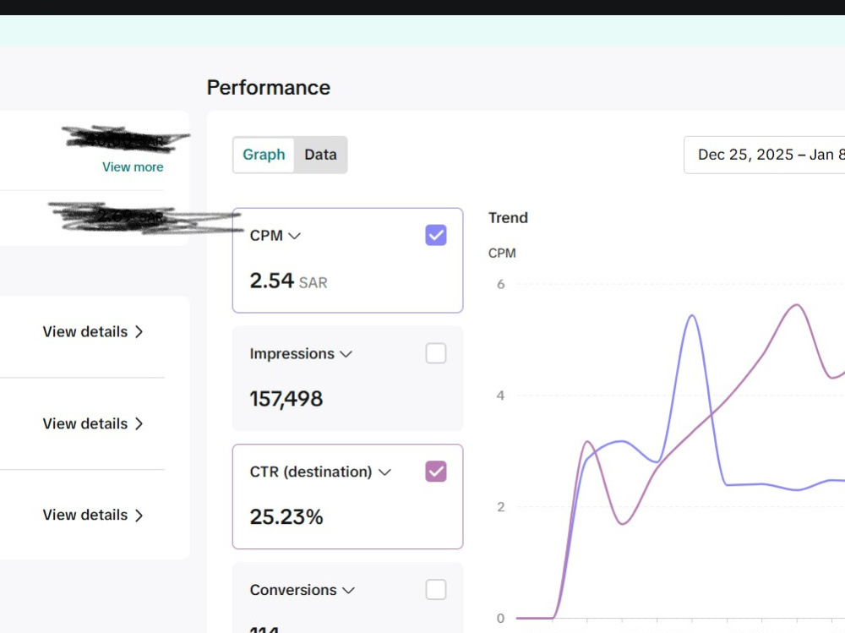This screenshot has width=845, height=633.
Task: Click the blue CPM line peak
Action: click(692, 316)
